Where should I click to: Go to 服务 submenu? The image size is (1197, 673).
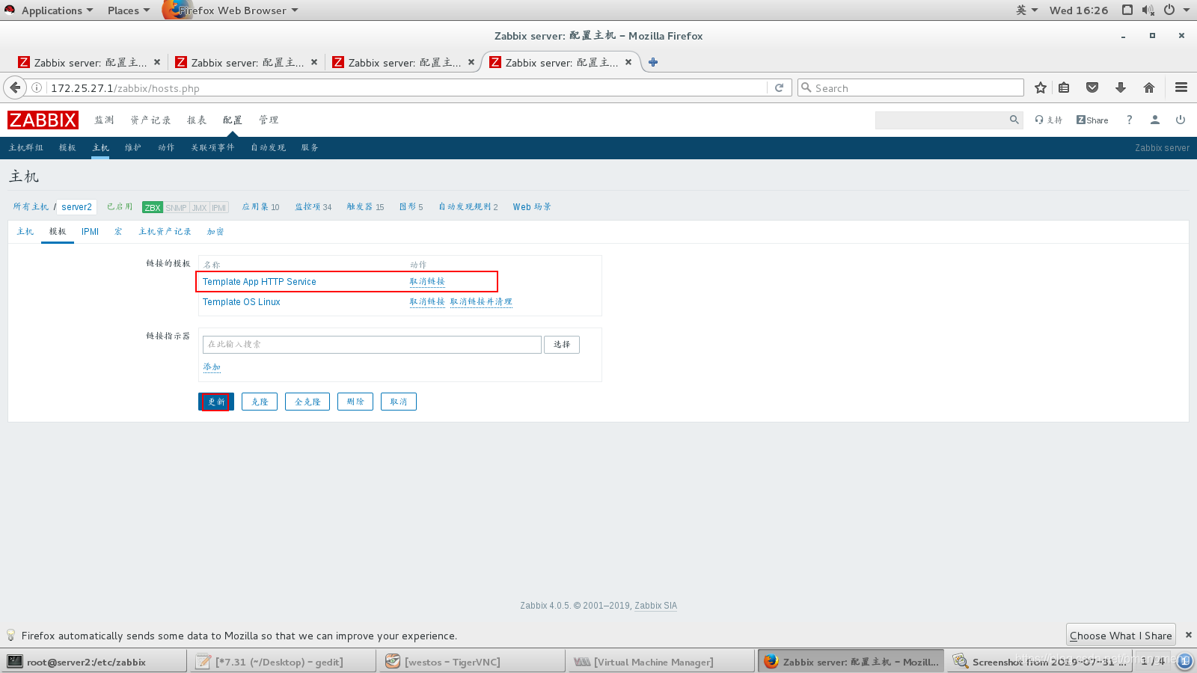310,147
